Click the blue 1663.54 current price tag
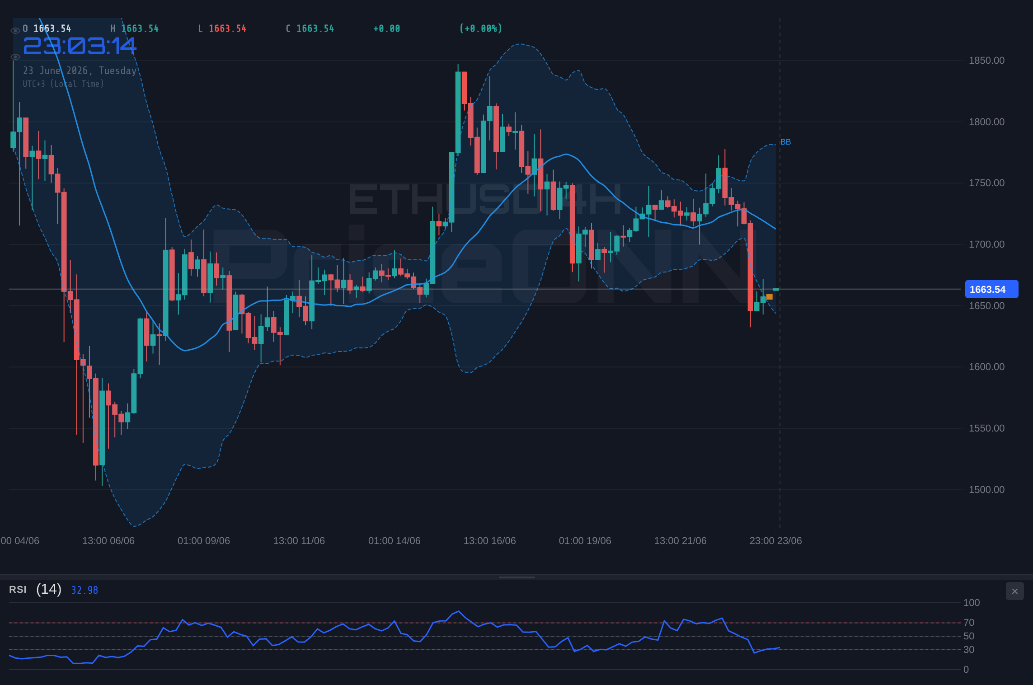 991,289
